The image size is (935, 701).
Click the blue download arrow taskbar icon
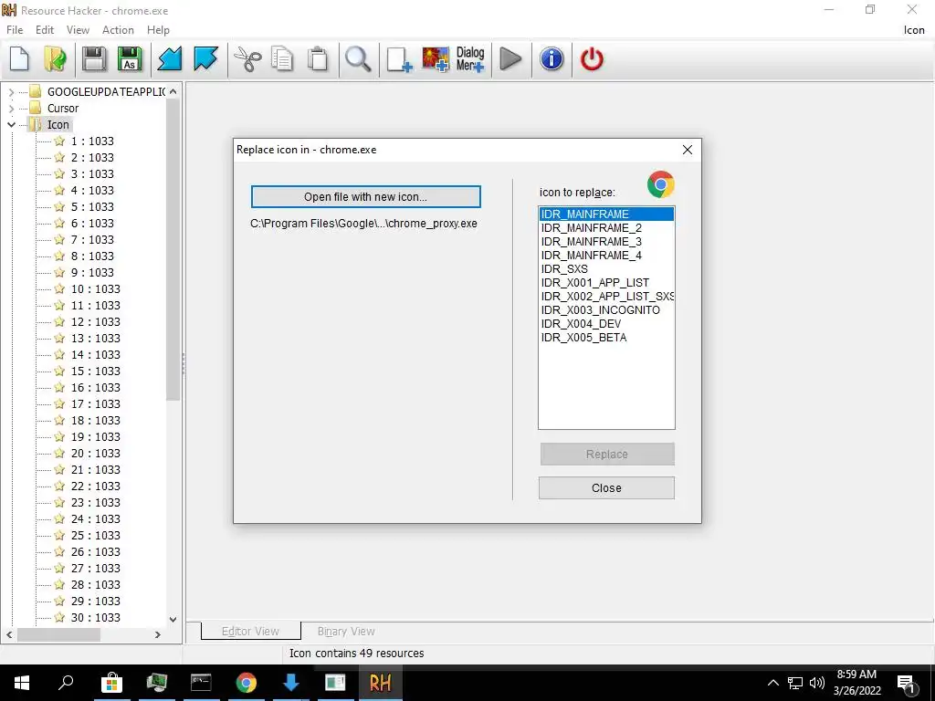click(290, 683)
